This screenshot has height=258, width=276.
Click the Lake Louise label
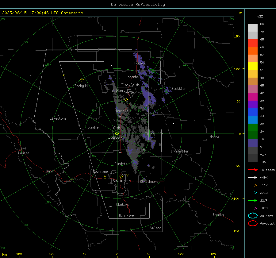24,151
